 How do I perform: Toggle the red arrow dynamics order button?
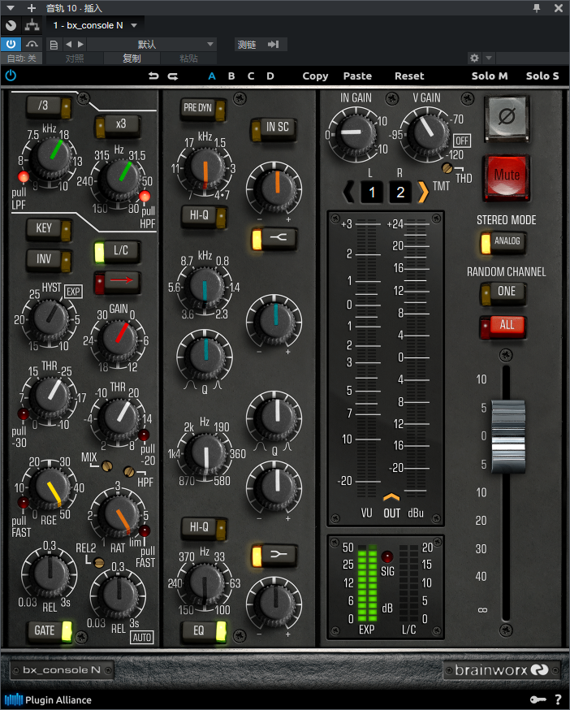click(117, 281)
